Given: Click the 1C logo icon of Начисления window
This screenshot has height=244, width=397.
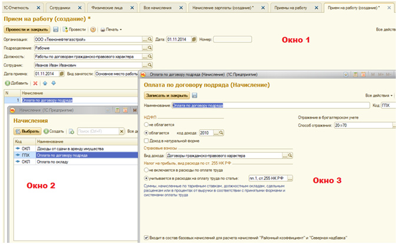Looking at the screenshot, I should [x=12, y=111].
